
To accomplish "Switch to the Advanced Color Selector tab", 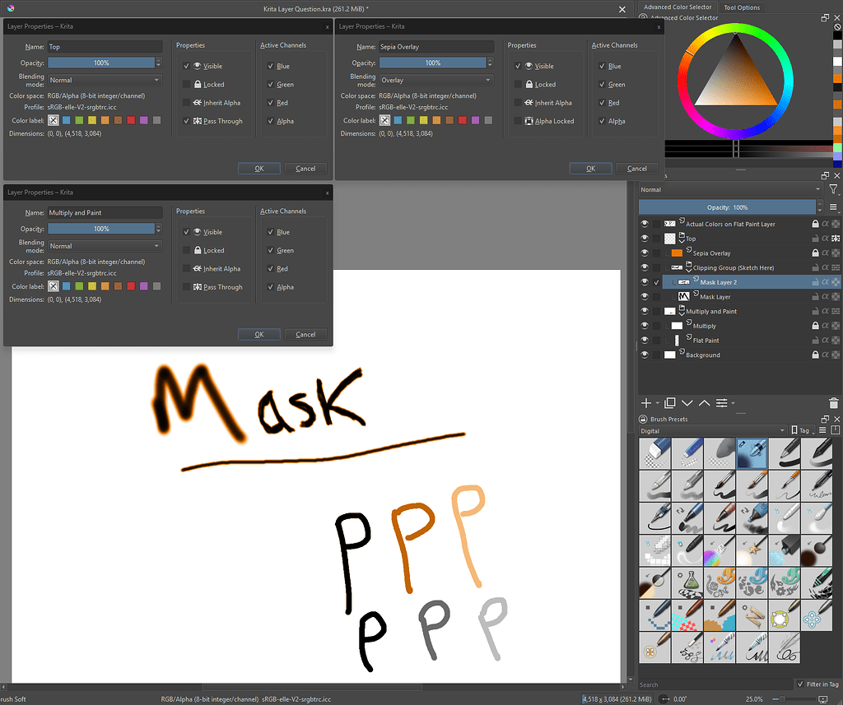I will click(677, 7).
